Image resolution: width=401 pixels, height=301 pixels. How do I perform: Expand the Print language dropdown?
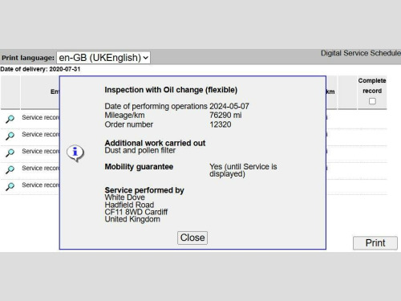(103, 58)
